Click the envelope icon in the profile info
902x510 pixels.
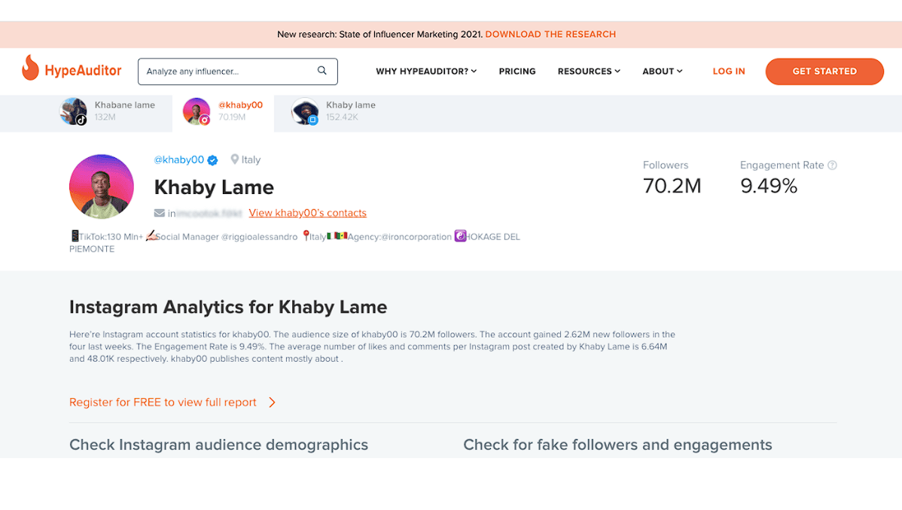[x=158, y=211]
